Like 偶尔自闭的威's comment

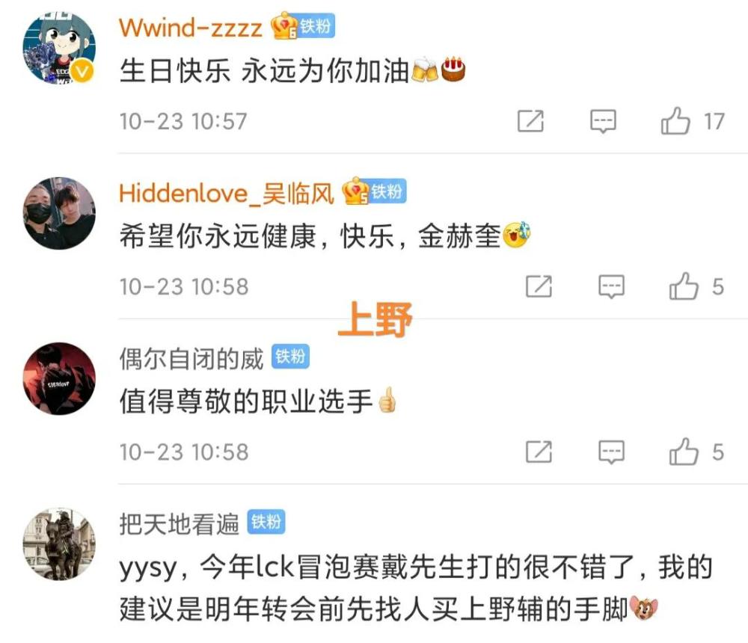click(x=684, y=452)
